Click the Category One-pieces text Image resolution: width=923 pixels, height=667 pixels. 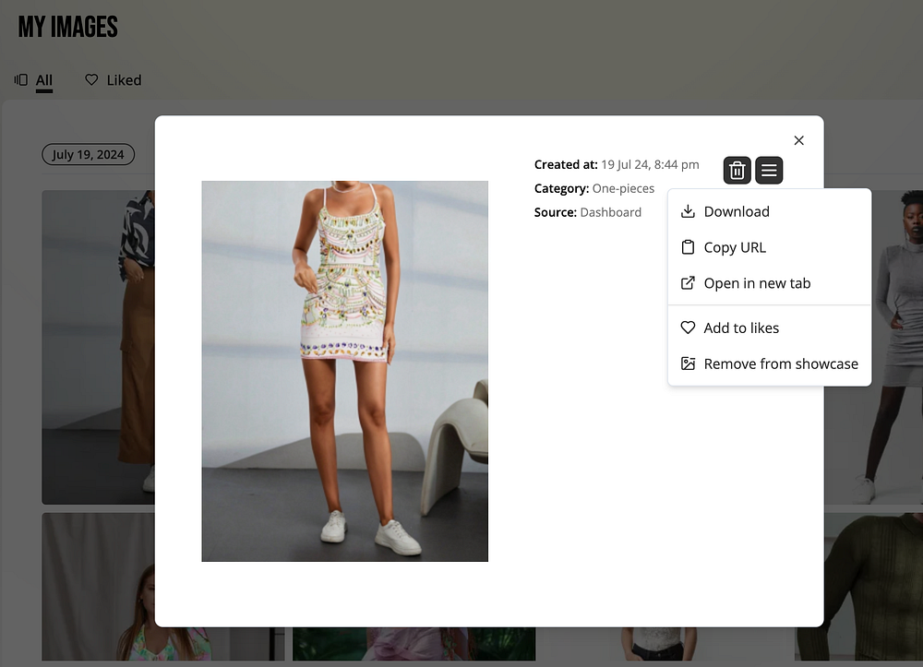(x=593, y=189)
